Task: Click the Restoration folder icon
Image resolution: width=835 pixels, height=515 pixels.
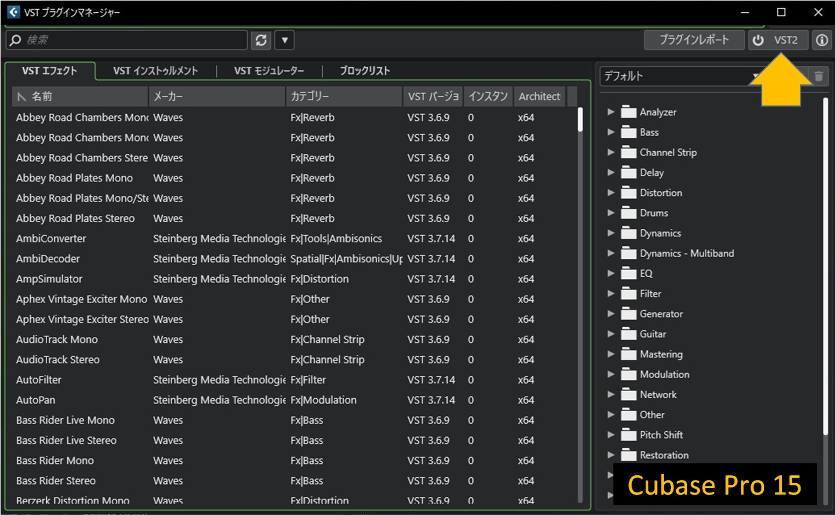Action: [x=628, y=455]
